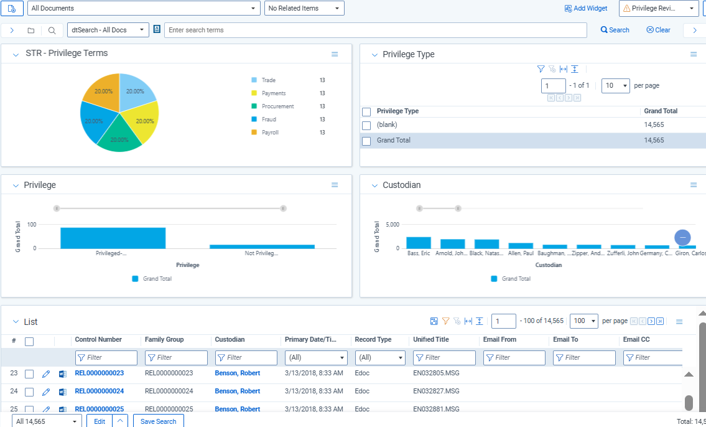706x427 pixels.
Task: Change the Privilege Type per page dropdown (10)
Action: [616, 85]
